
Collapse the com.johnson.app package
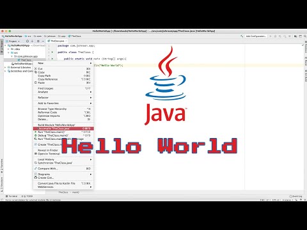tap(12, 56)
